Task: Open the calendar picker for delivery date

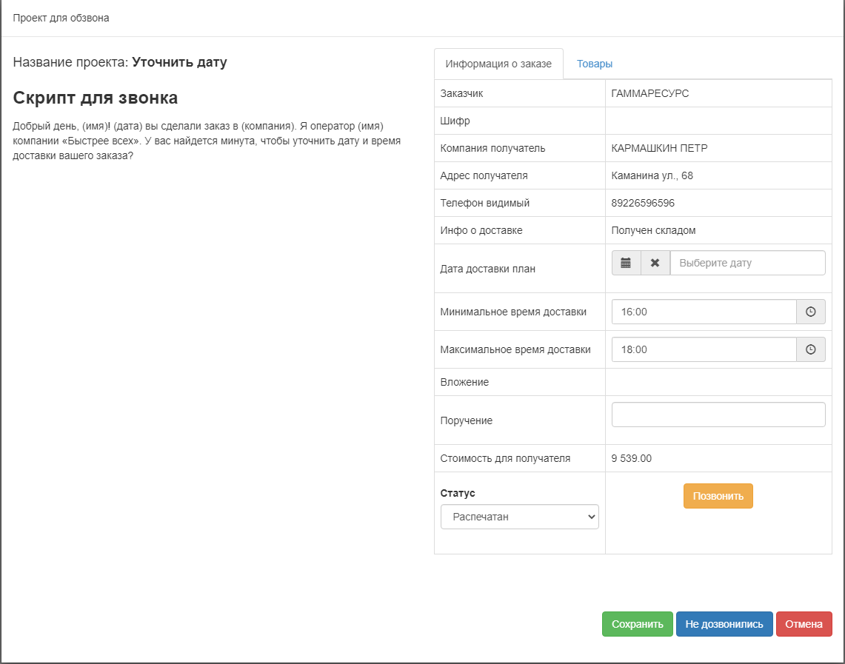Action: click(627, 263)
